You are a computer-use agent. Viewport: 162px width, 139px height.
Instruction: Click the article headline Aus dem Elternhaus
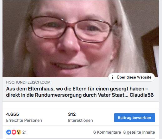(80, 92)
